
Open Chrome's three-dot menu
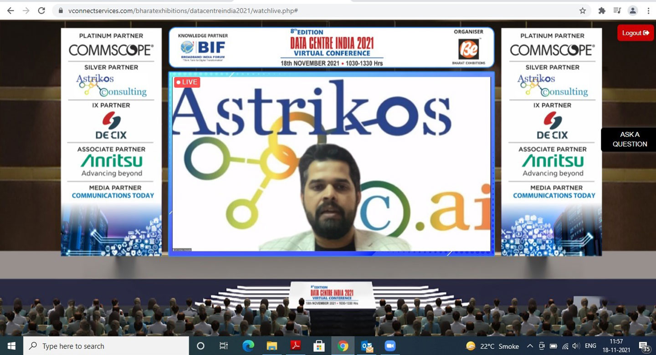pyautogui.click(x=648, y=10)
